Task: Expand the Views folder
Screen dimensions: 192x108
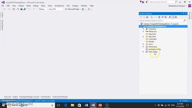Action: (143, 44)
